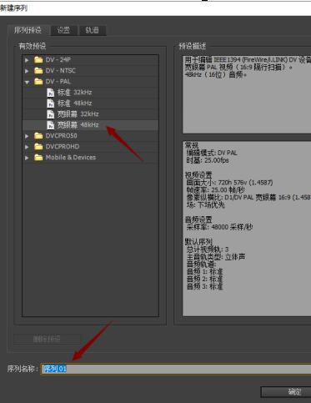
Task: Select the 标准 48kHz preset
Action: (x=74, y=103)
